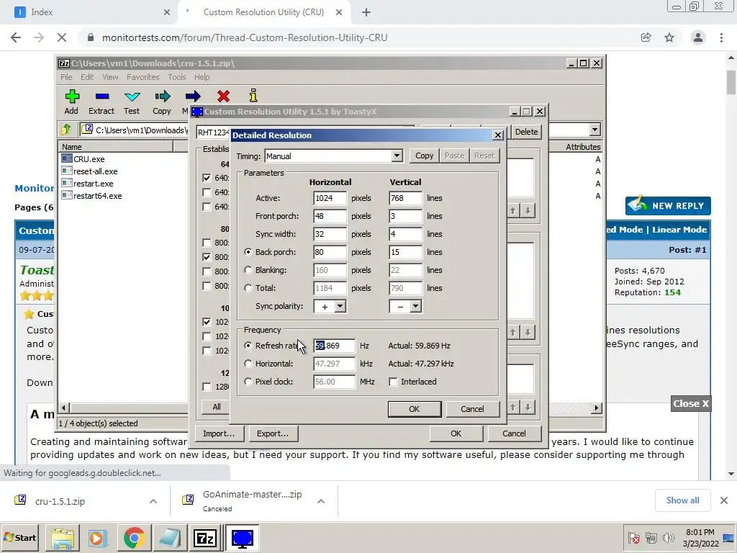This screenshot has width=737, height=553.
Task: Bookmark this page with star icon
Action: pos(669,37)
